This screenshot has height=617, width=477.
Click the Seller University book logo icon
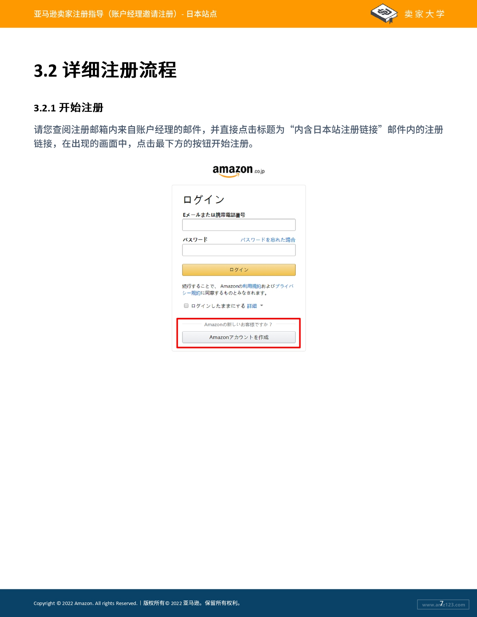point(384,13)
